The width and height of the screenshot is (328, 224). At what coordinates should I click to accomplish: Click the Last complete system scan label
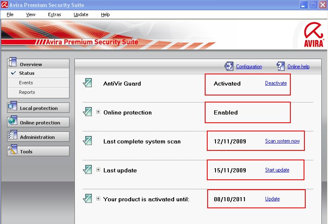pos(142,141)
